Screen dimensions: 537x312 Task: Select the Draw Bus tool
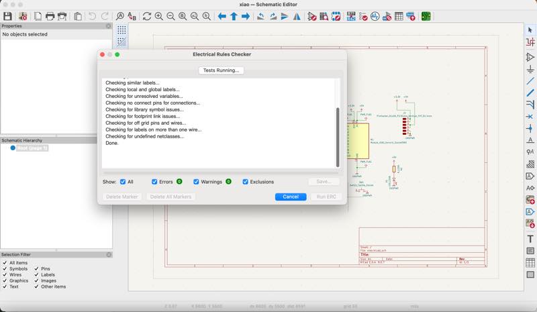pos(530,93)
